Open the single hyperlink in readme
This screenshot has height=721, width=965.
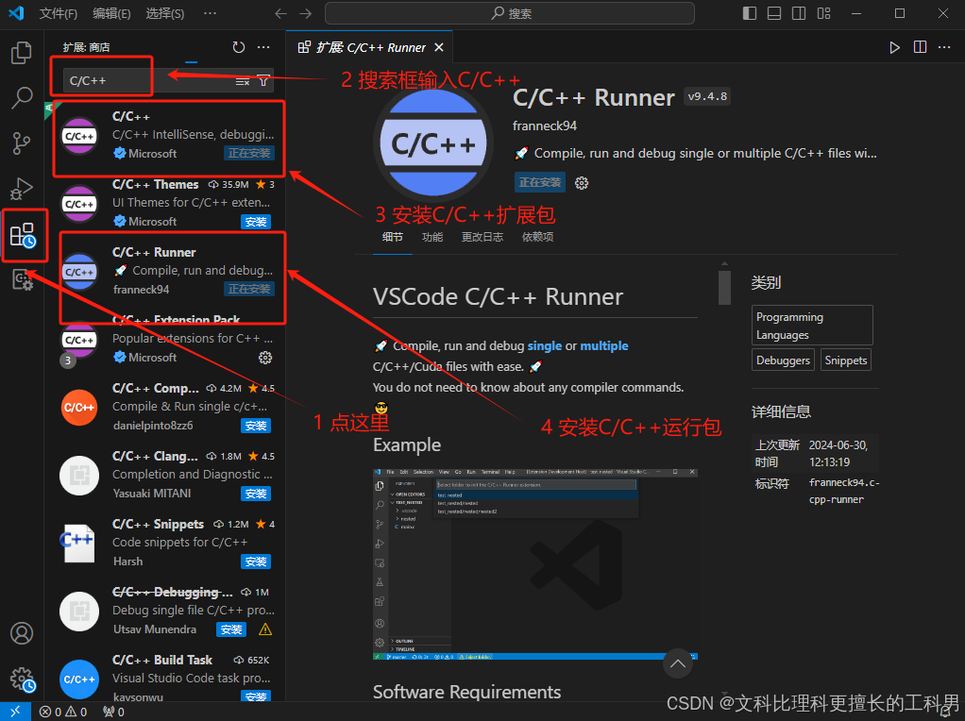[x=545, y=345]
